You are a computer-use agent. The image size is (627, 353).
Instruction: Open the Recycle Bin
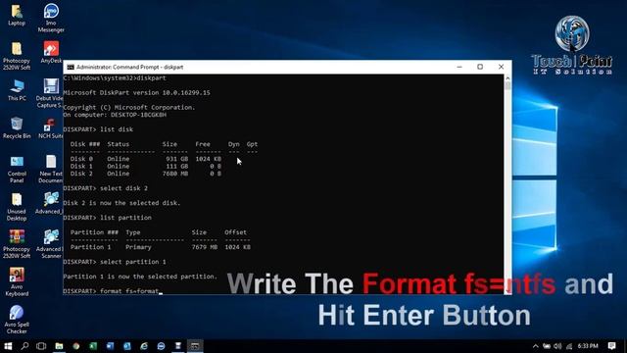pos(17,127)
